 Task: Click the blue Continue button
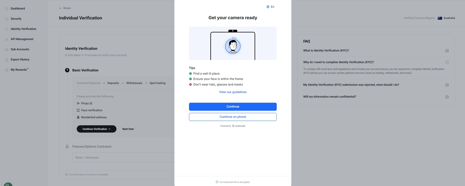coord(232,107)
